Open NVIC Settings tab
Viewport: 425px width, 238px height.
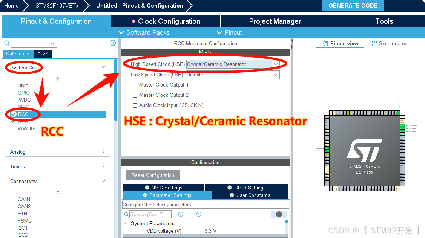163,188
